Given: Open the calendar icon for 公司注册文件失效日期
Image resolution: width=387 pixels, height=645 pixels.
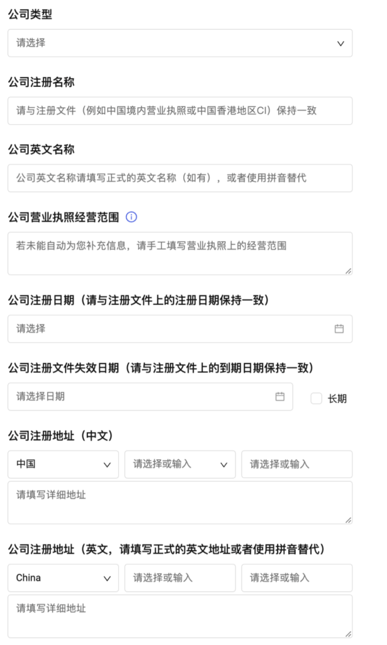Looking at the screenshot, I should click(281, 397).
